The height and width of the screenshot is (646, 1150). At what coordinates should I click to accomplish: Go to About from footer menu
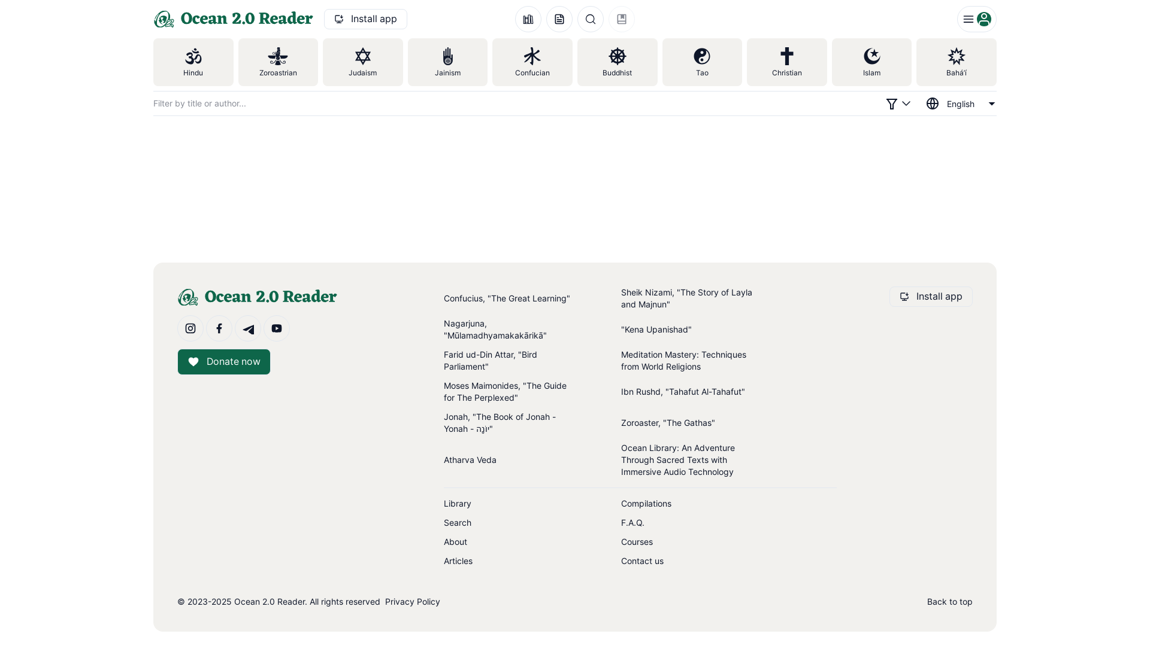click(455, 542)
